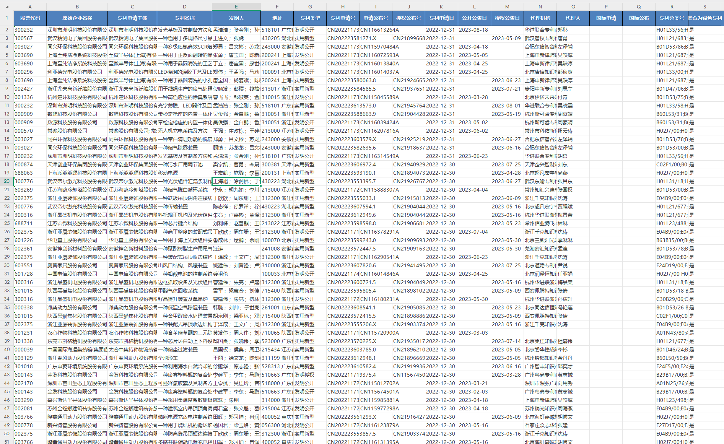Select the 授权公告日 header cell

[x=508, y=18]
